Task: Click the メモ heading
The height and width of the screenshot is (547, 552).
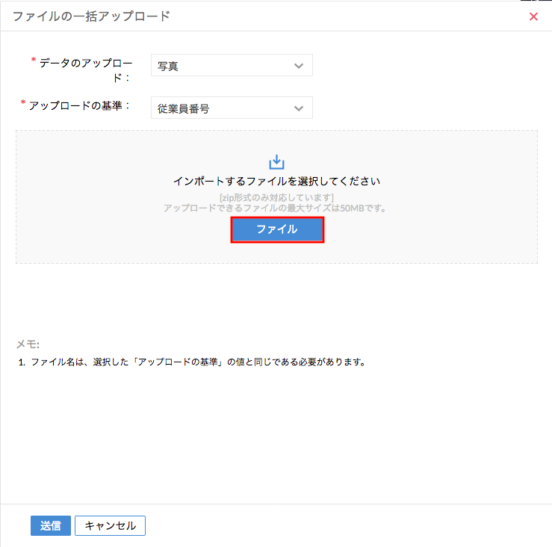Action: pyautogui.click(x=28, y=344)
